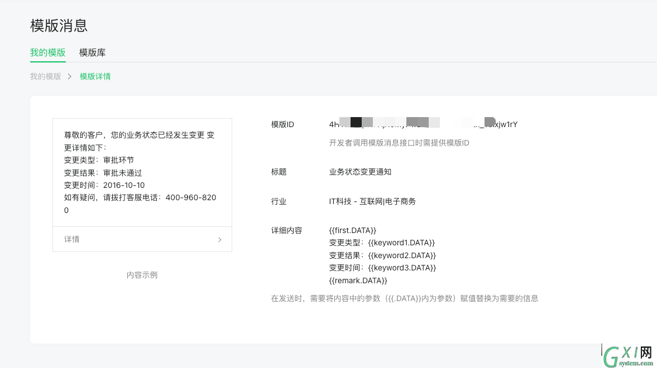This screenshot has width=657, height=368.
Task: Click the chevron arrow beside 详情
Action: [219, 239]
